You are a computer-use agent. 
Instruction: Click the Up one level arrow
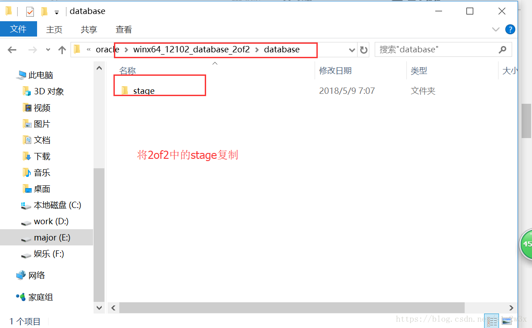(62, 50)
